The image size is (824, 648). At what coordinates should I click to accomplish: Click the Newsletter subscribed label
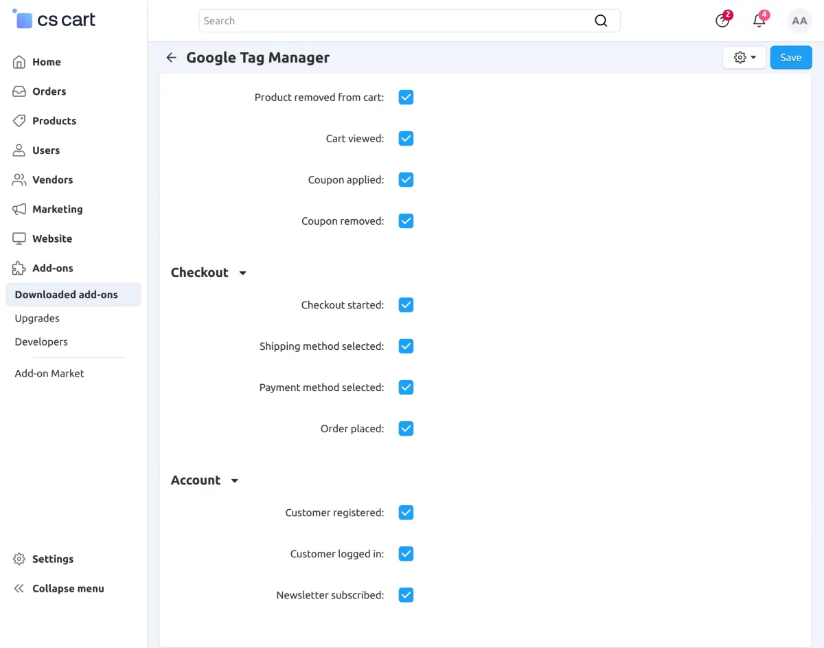pos(330,595)
